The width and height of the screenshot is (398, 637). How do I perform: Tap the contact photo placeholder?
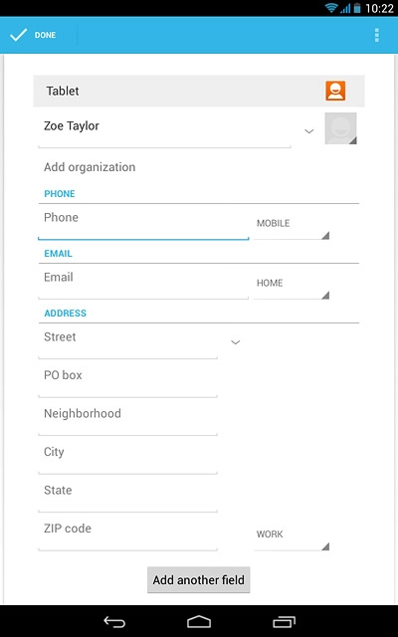pyautogui.click(x=340, y=128)
